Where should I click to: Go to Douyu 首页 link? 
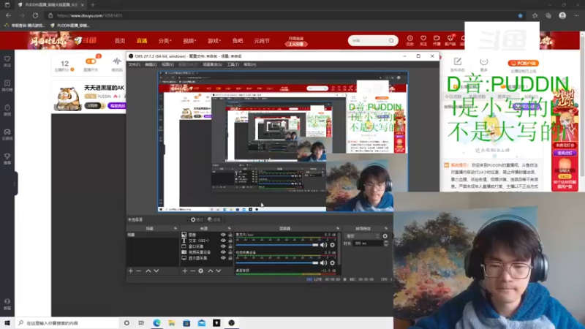tap(120, 41)
